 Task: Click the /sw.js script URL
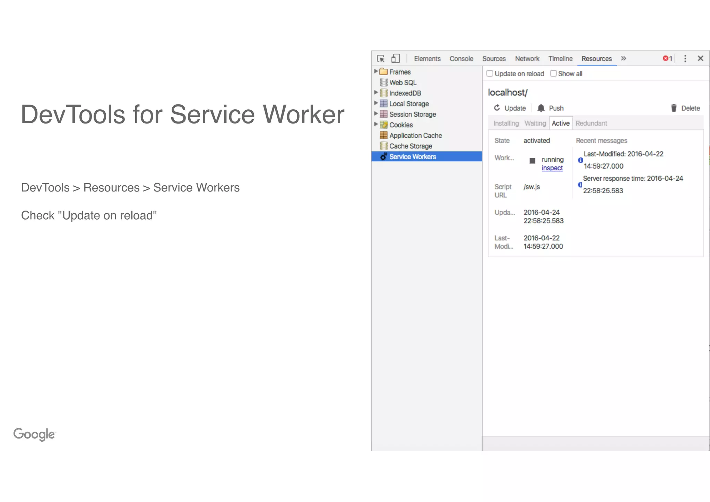click(531, 187)
